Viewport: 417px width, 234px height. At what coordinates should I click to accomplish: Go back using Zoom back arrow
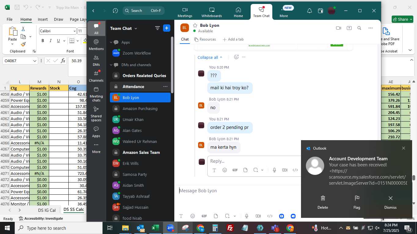93,11
